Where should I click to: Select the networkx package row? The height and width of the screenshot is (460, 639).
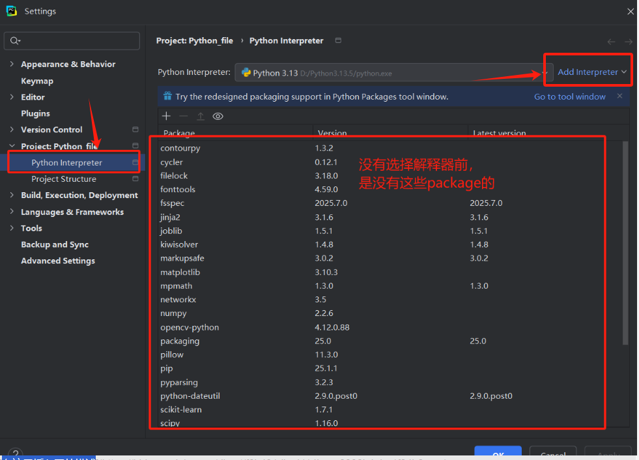pyautogui.click(x=390, y=299)
